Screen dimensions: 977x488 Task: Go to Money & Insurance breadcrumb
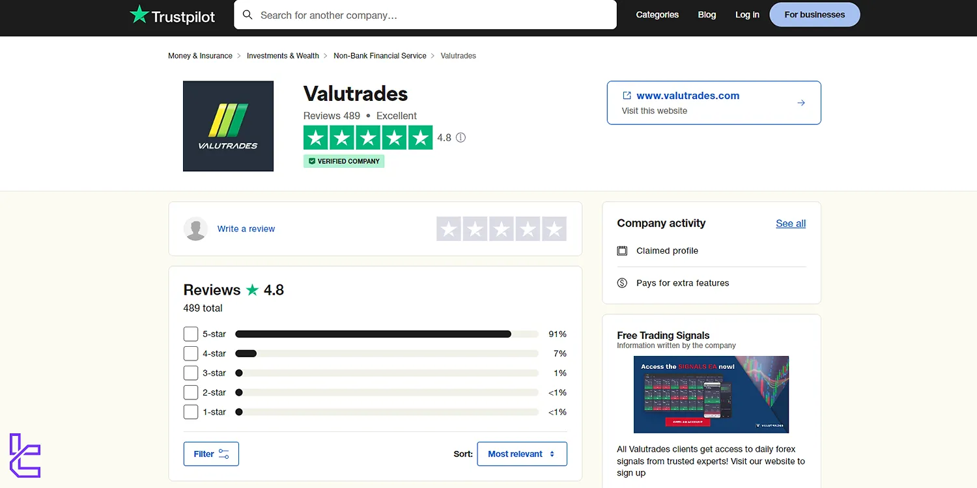(x=200, y=56)
